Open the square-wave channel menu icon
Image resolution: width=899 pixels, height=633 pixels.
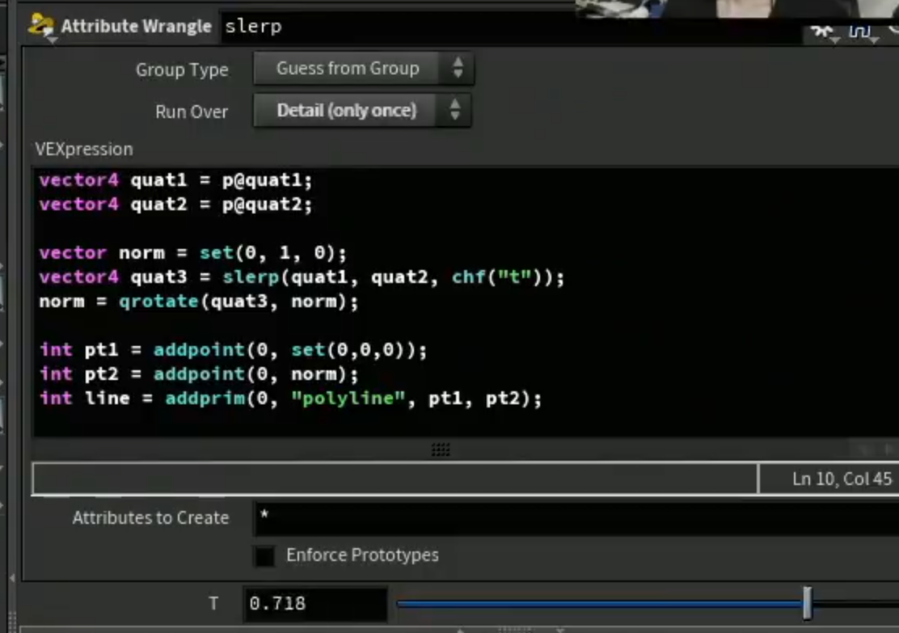point(860,32)
